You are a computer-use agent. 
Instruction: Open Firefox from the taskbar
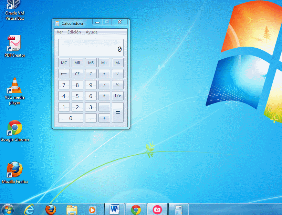pos(51,210)
